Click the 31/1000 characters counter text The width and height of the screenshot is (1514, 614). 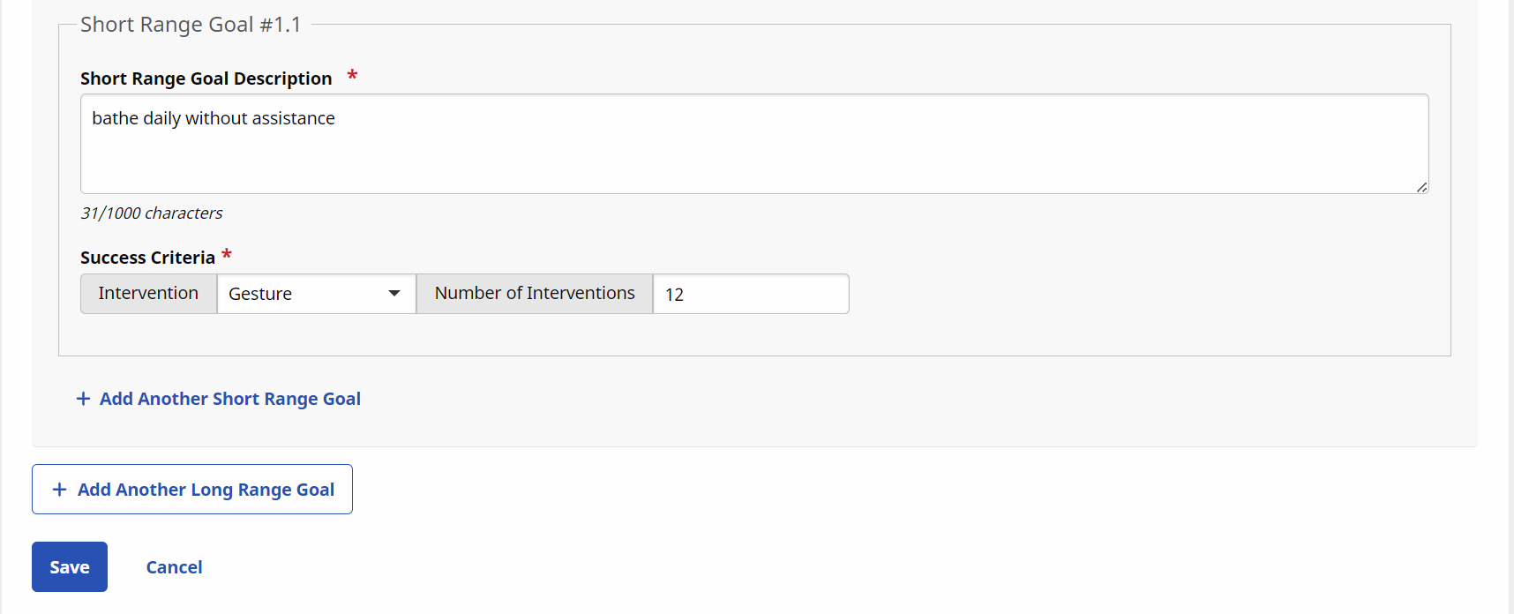(x=152, y=213)
